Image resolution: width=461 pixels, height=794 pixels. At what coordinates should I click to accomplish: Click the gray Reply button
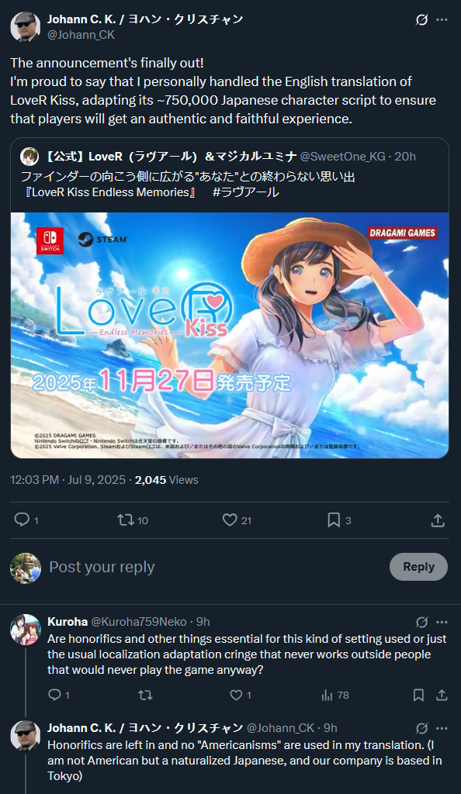pos(418,567)
